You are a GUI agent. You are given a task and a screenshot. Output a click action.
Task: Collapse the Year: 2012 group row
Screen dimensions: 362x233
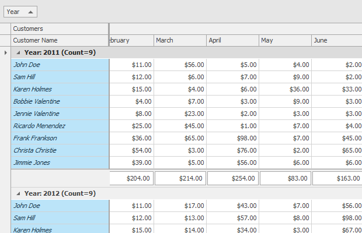tap(18, 193)
